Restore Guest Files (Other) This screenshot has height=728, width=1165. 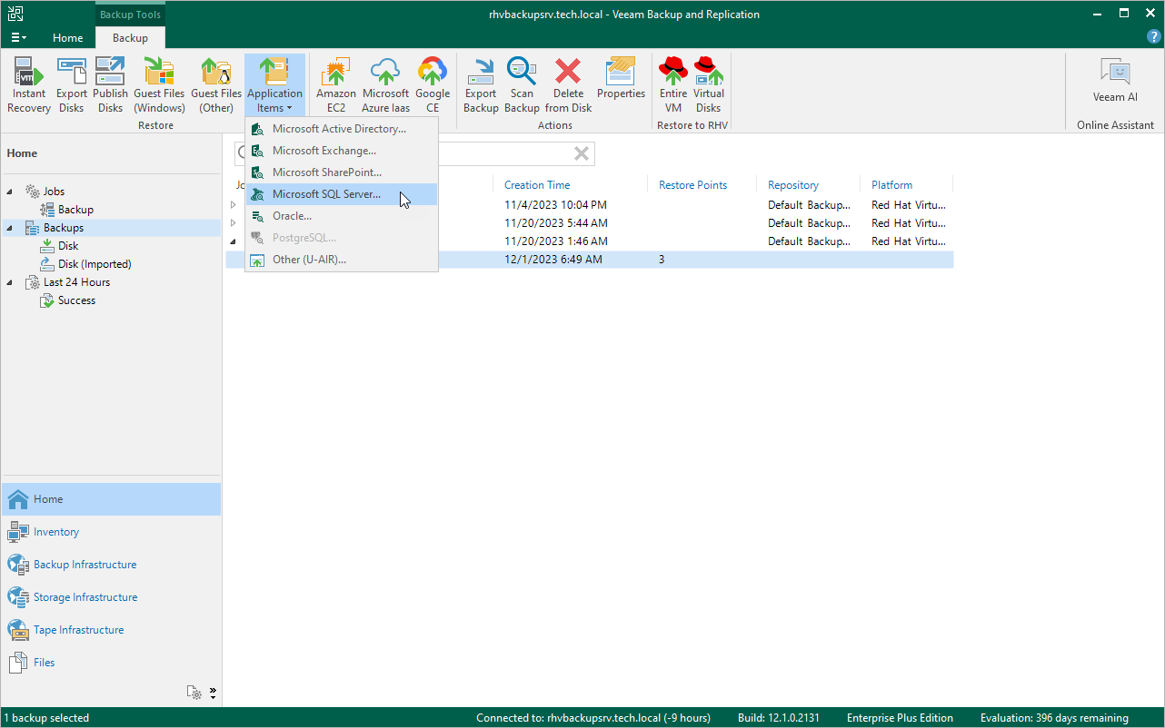tap(216, 84)
